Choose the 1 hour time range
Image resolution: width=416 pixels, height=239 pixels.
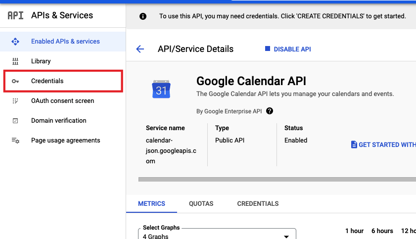coord(355,231)
